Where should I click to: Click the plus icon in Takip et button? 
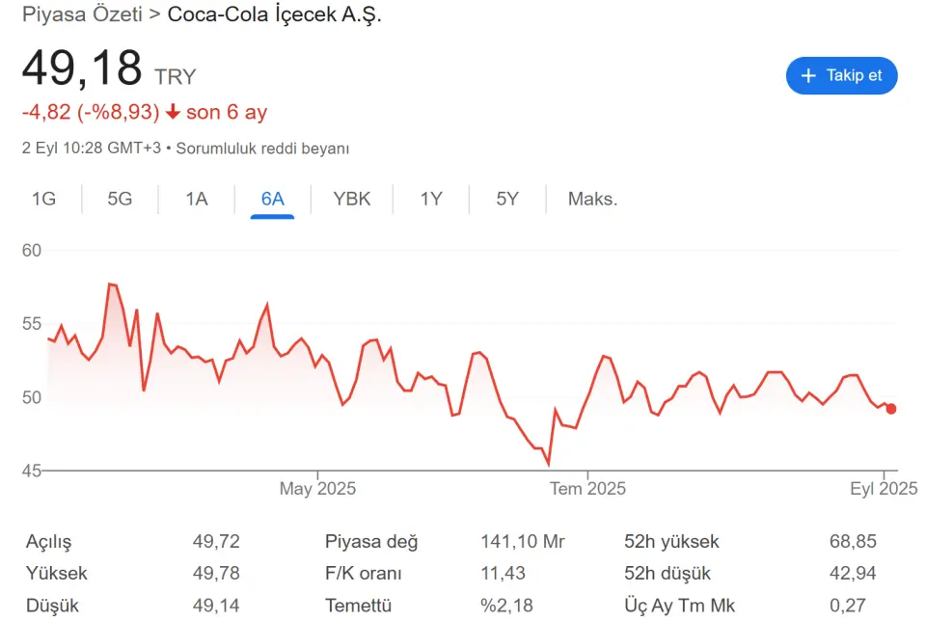[808, 75]
